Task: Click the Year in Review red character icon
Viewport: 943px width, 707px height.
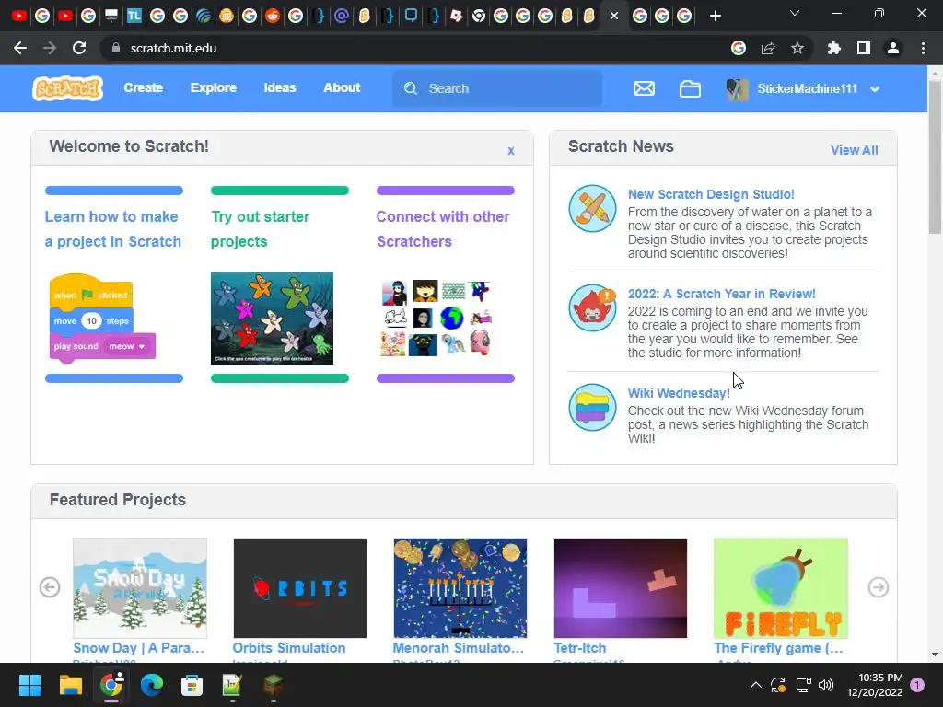Action: click(x=592, y=307)
